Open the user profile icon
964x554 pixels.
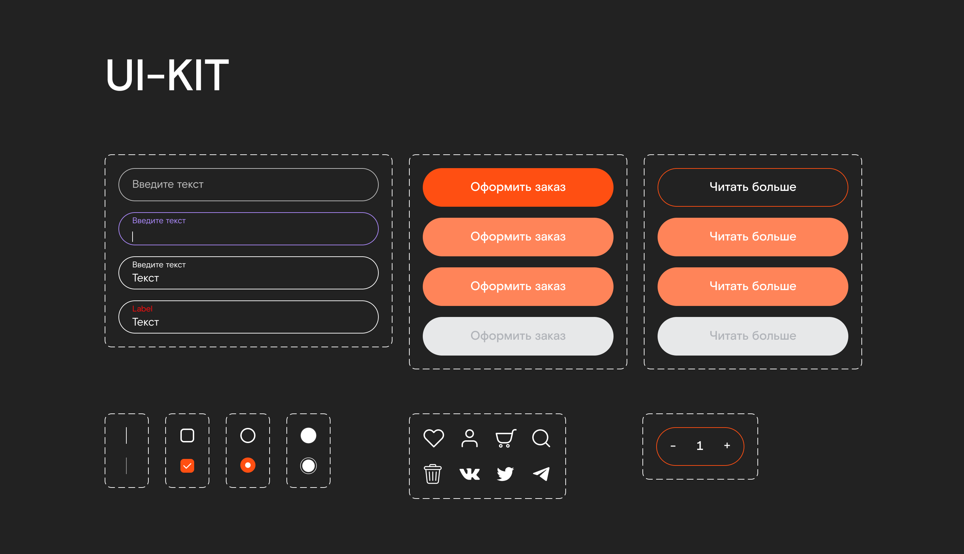[470, 438]
